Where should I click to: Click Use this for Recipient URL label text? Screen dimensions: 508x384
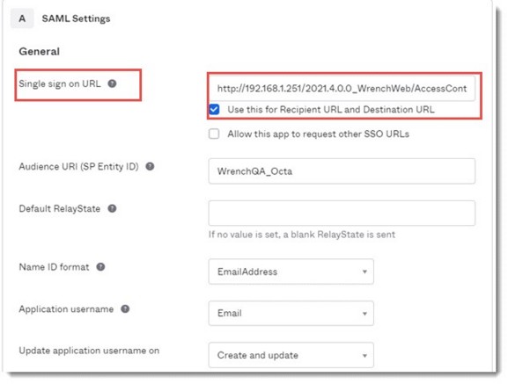point(331,110)
